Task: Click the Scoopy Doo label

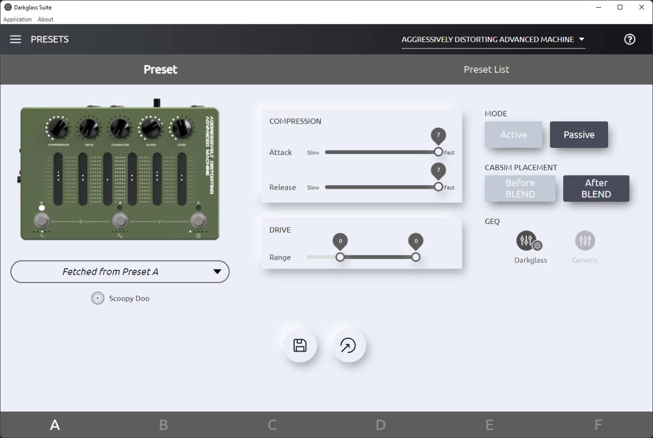Action: pyautogui.click(x=129, y=298)
